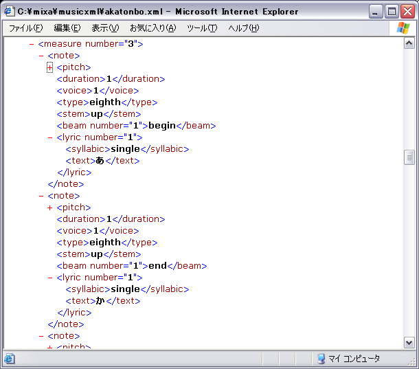
Task: Open the ヘルプ(H) menu
Action: click(243, 27)
